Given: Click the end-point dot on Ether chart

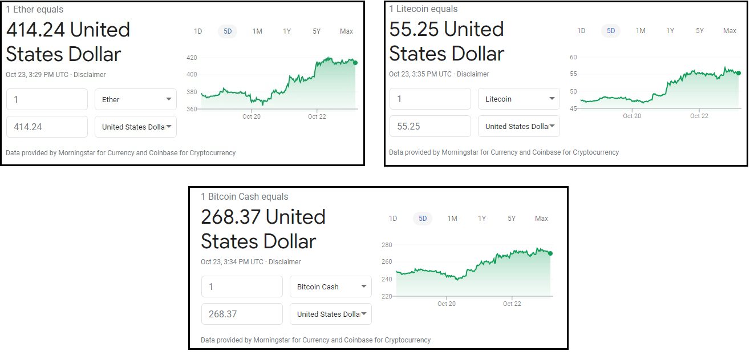Looking at the screenshot, I should point(356,62).
